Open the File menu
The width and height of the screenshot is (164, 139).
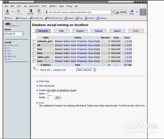click(x=6, y=6)
